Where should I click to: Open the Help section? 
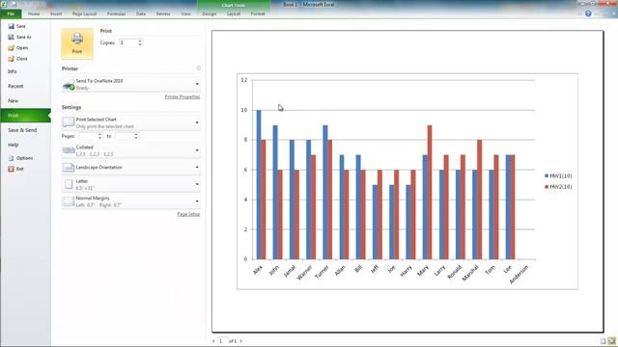click(x=13, y=145)
